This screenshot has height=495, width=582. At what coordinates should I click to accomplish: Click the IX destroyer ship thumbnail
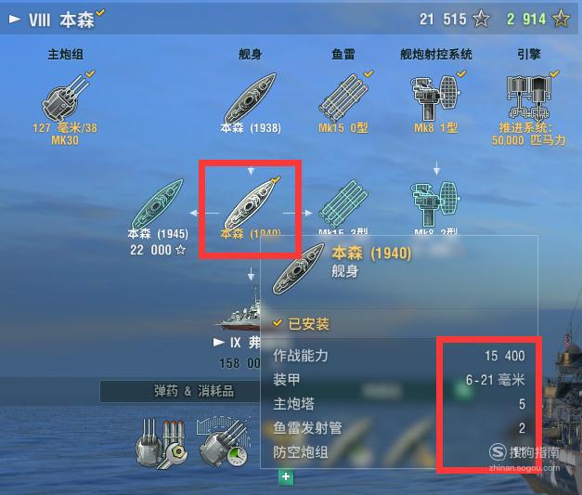coord(239,311)
